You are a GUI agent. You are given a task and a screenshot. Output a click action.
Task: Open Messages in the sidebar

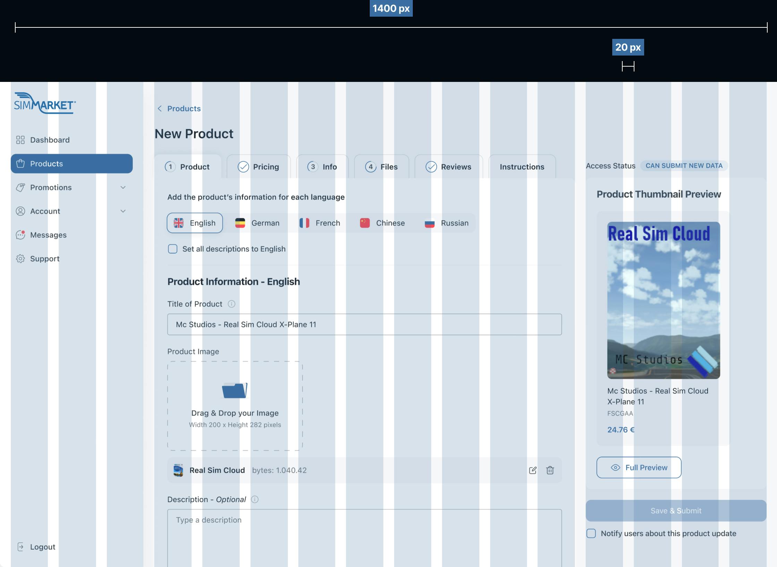[x=71, y=235]
